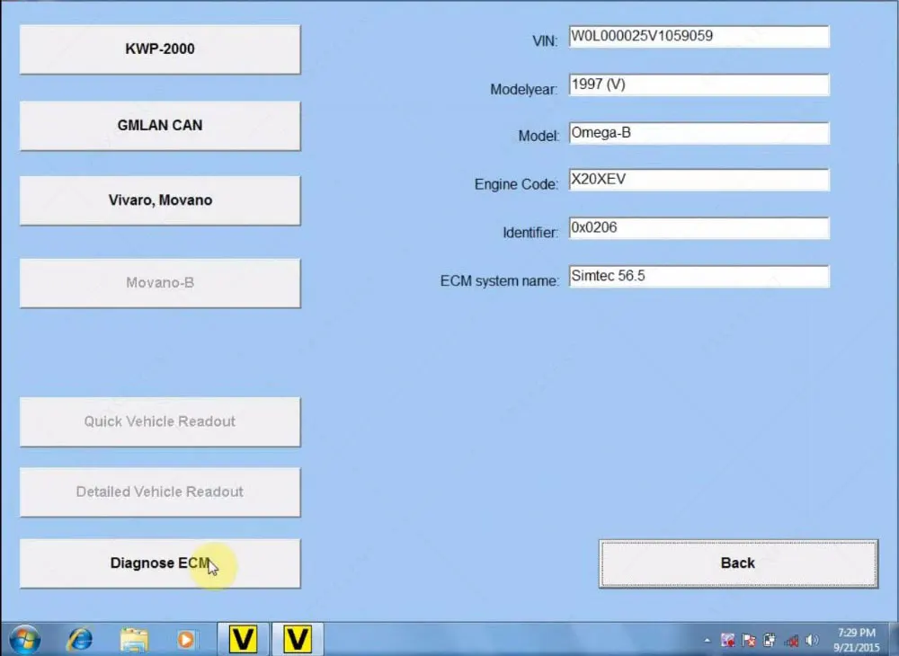Open Windows Media Player from taskbar
This screenshot has width=899, height=656.
(186, 640)
